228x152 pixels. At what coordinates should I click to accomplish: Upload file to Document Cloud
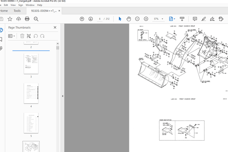click(18, 19)
